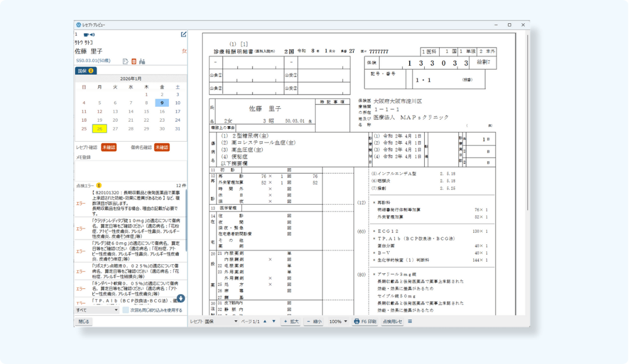This screenshot has width=629, height=364.
Task: Open the 100% zoom level dropdown
Action: [x=338, y=321]
